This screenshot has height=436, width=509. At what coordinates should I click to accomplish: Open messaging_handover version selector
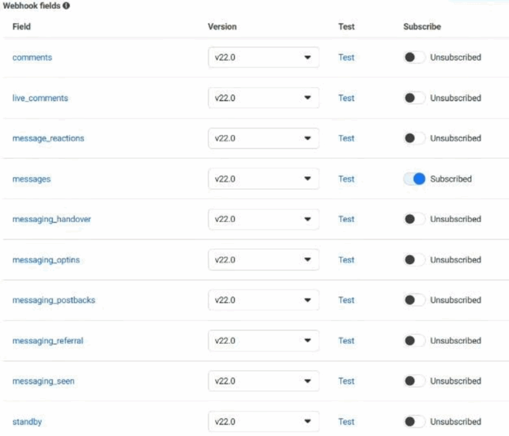[x=263, y=219]
